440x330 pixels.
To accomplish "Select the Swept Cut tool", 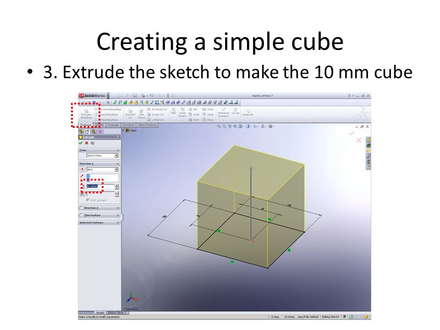I will click(155, 115).
